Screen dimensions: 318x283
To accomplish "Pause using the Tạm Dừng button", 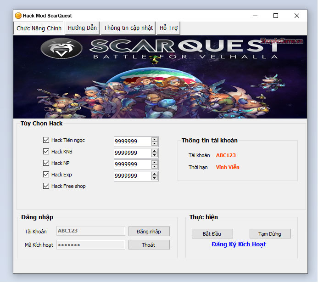I will [x=270, y=234].
